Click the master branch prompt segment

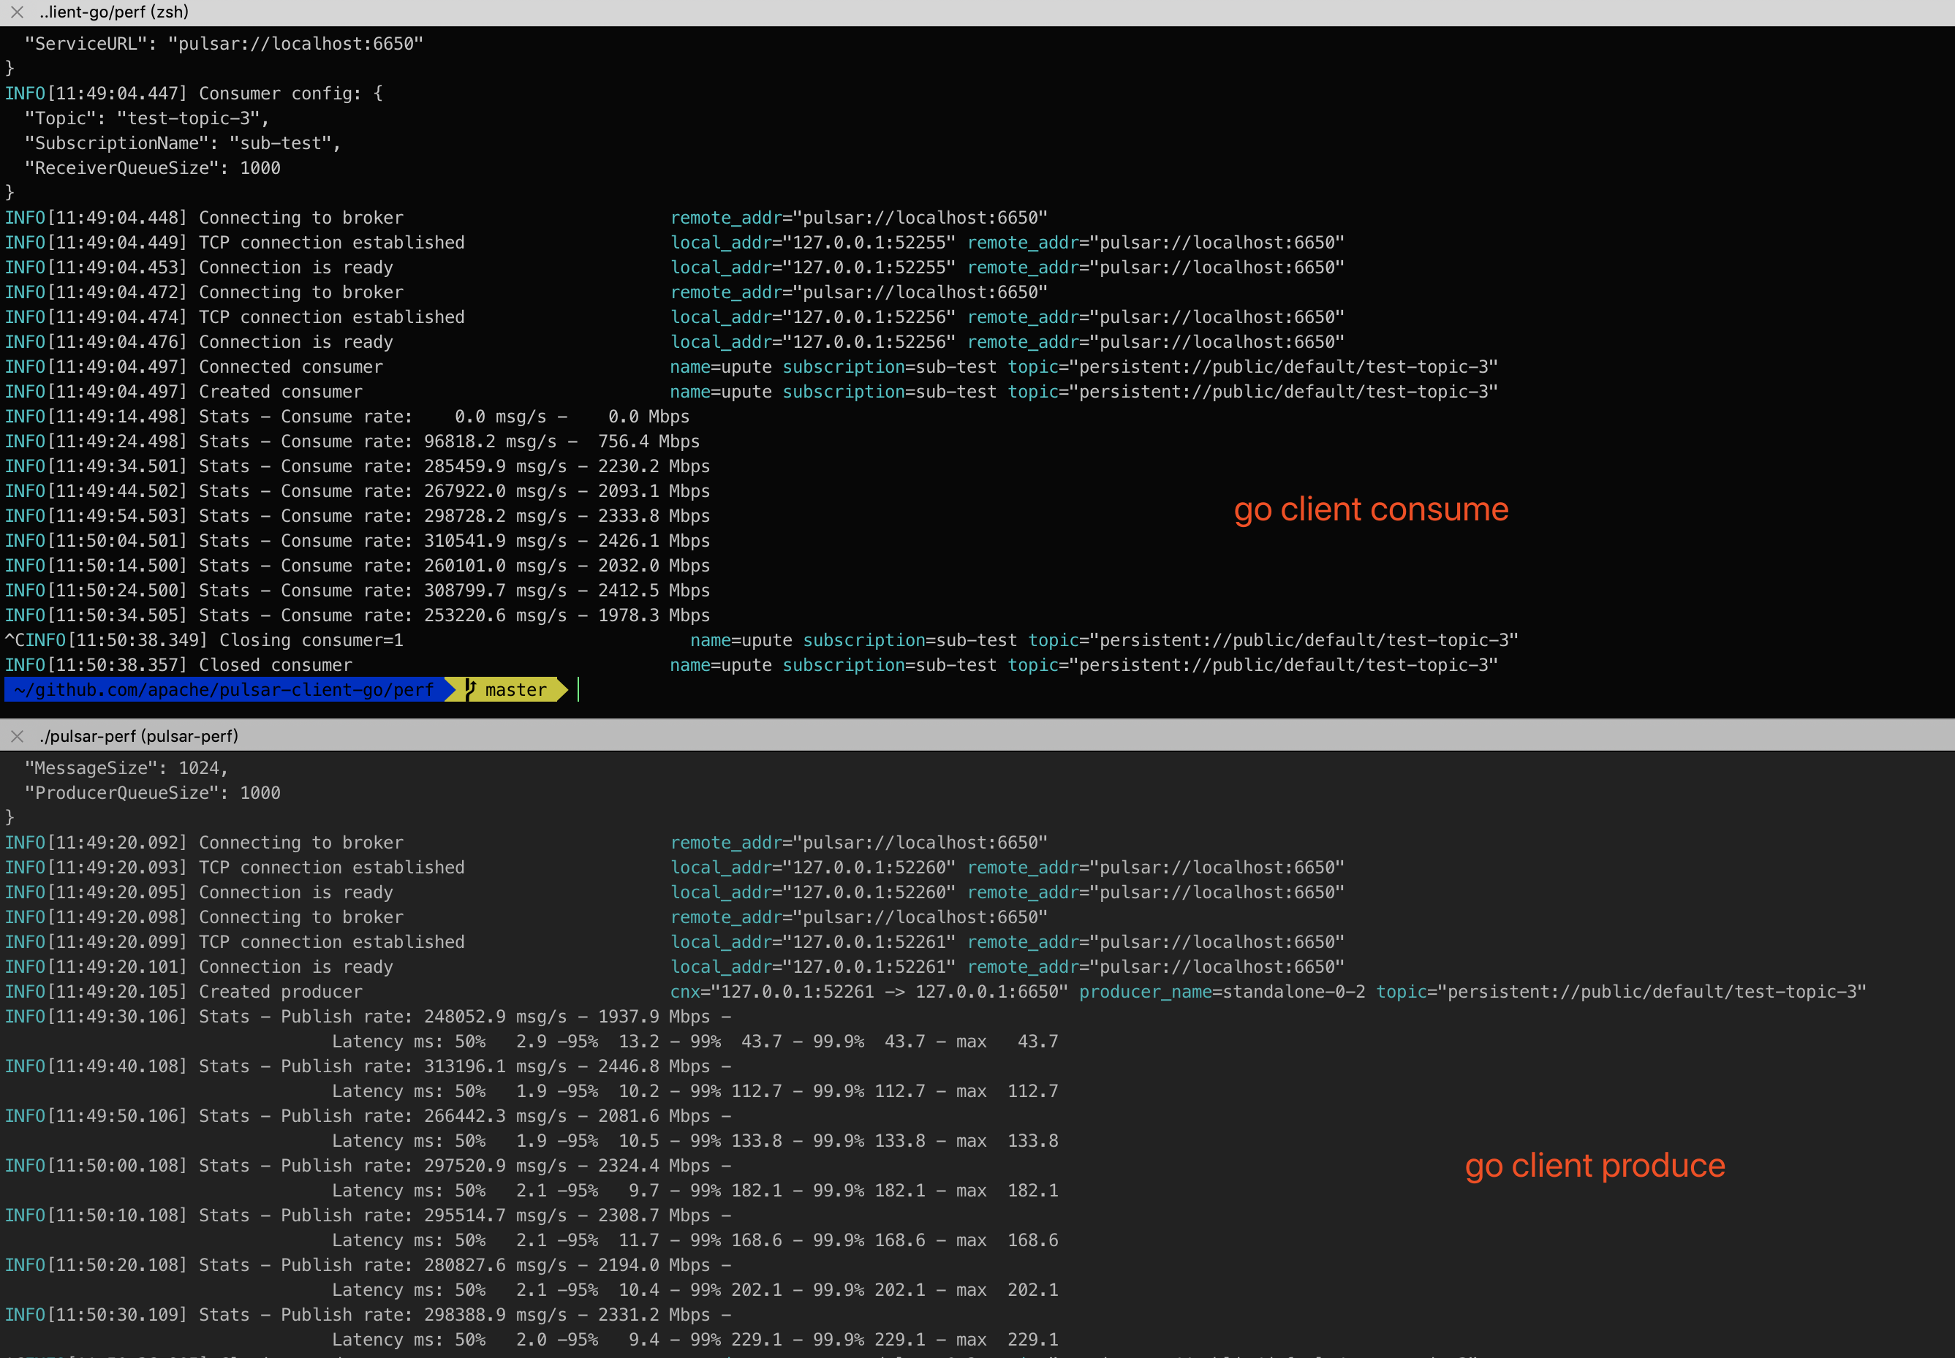coord(515,690)
